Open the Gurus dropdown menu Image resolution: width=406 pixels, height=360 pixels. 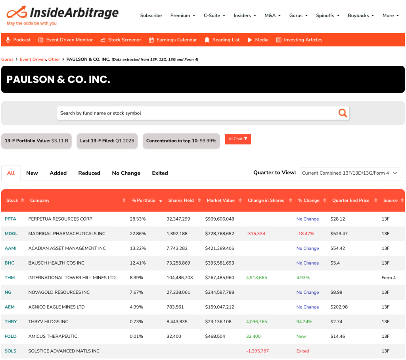click(298, 15)
